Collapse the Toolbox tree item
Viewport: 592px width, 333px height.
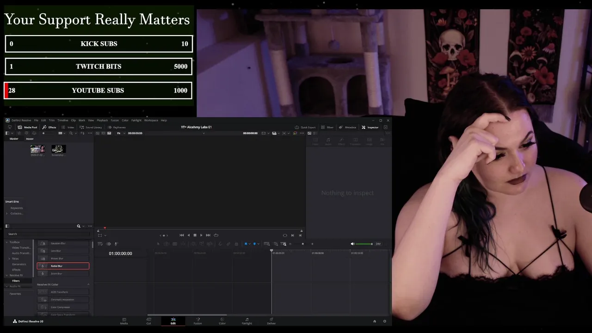click(x=6, y=242)
